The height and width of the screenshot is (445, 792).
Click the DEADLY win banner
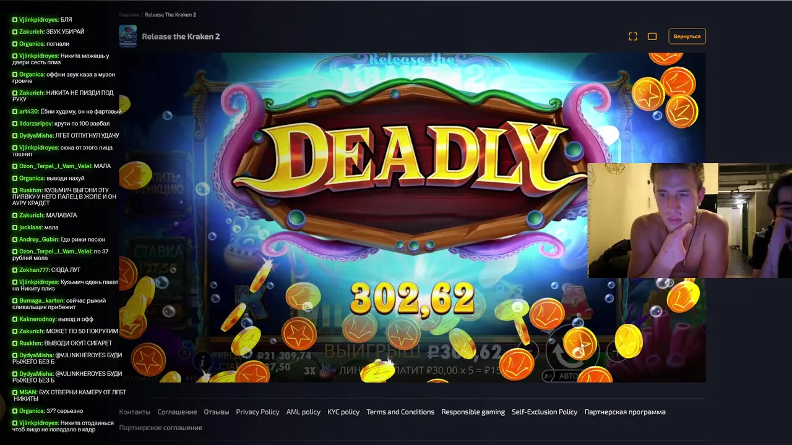[411, 158]
